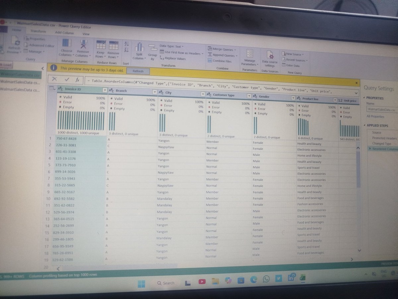Cancel formula with X icon
This screenshot has width=398, height=299.
54,79
